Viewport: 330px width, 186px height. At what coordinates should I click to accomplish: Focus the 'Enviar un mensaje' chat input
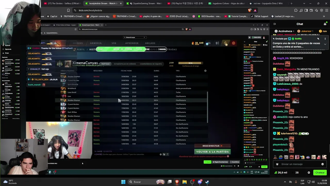300,164
